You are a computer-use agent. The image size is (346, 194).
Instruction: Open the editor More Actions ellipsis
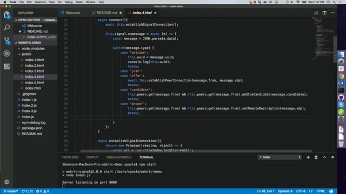[332, 13]
